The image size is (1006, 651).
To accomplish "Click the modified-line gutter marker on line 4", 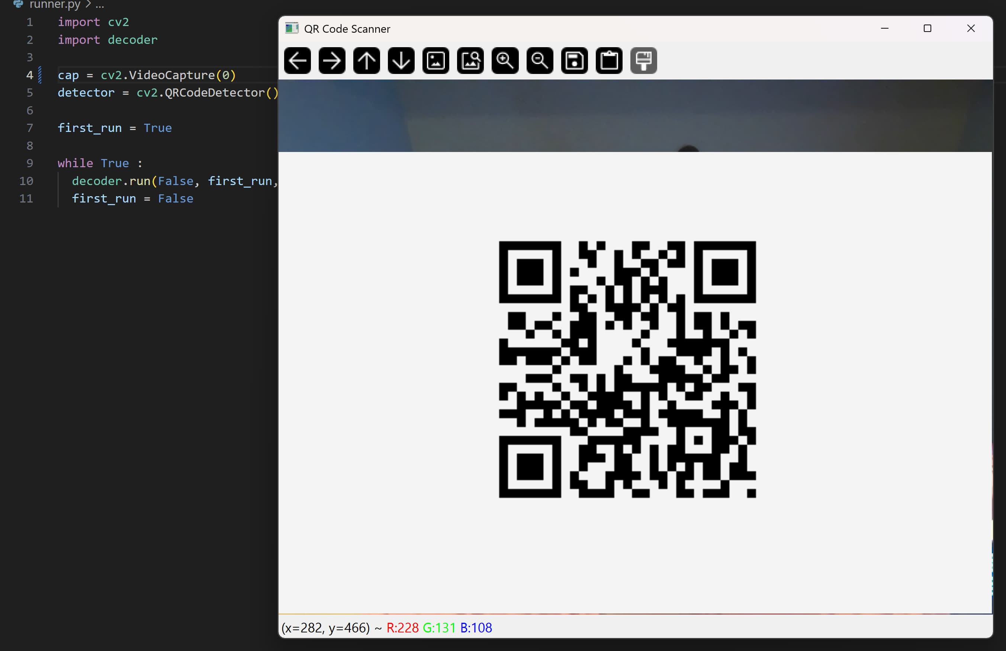I will [x=39, y=75].
